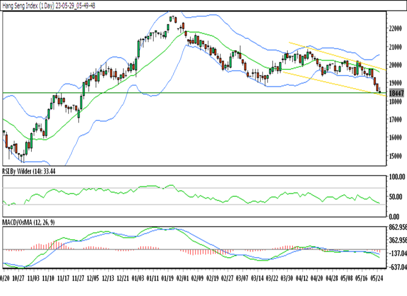Viewport: 407px width, 296px height.
Task: Select the RSI 0.00 axis label
Action: click(x=394, y=216)
